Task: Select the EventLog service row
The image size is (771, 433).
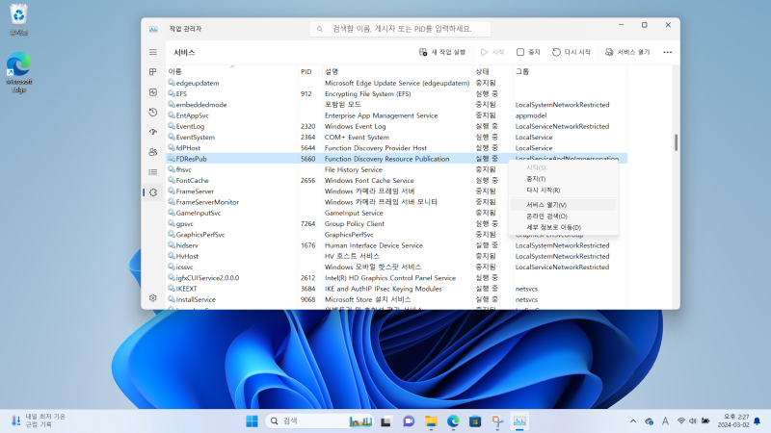Action: coord(396,126)
